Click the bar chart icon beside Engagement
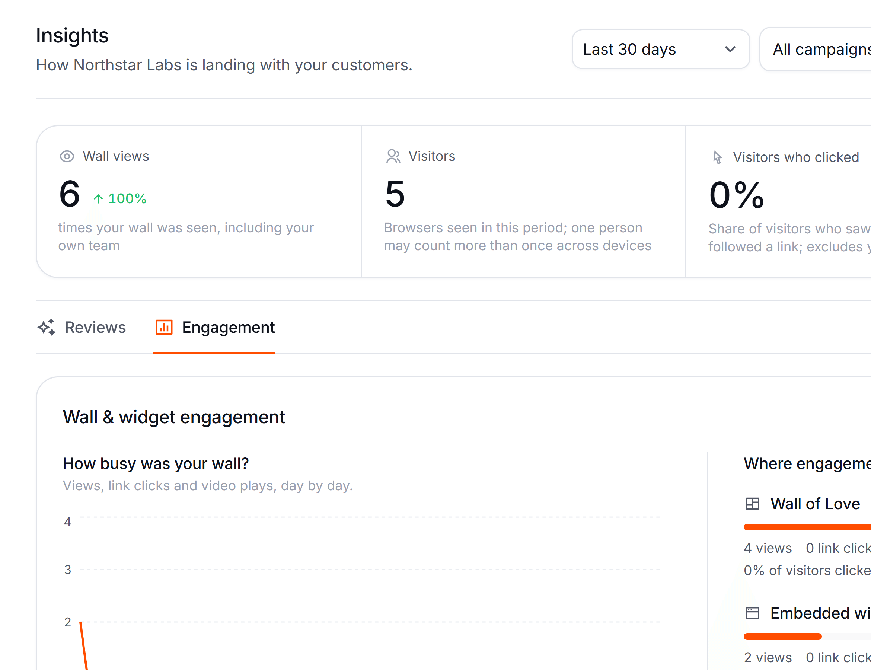871x670 pixels. (164, 328)
